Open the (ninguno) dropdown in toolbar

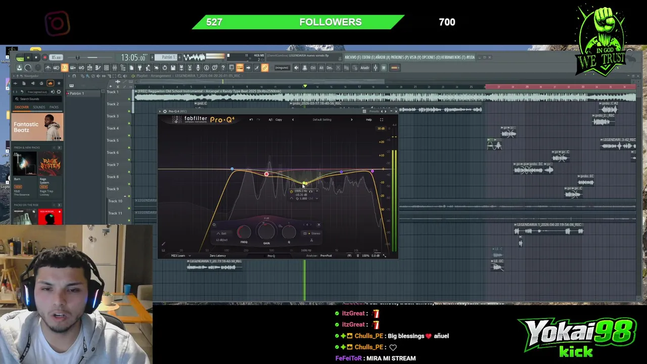click(282, 68)
